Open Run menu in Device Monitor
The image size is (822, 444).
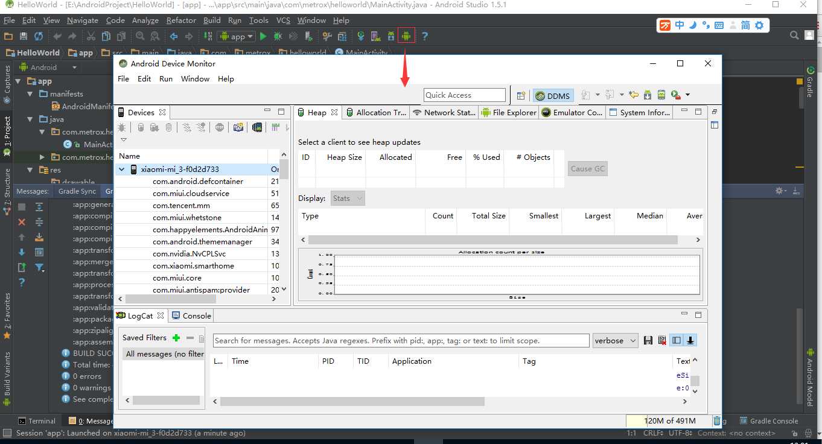(x=166, y=79)
